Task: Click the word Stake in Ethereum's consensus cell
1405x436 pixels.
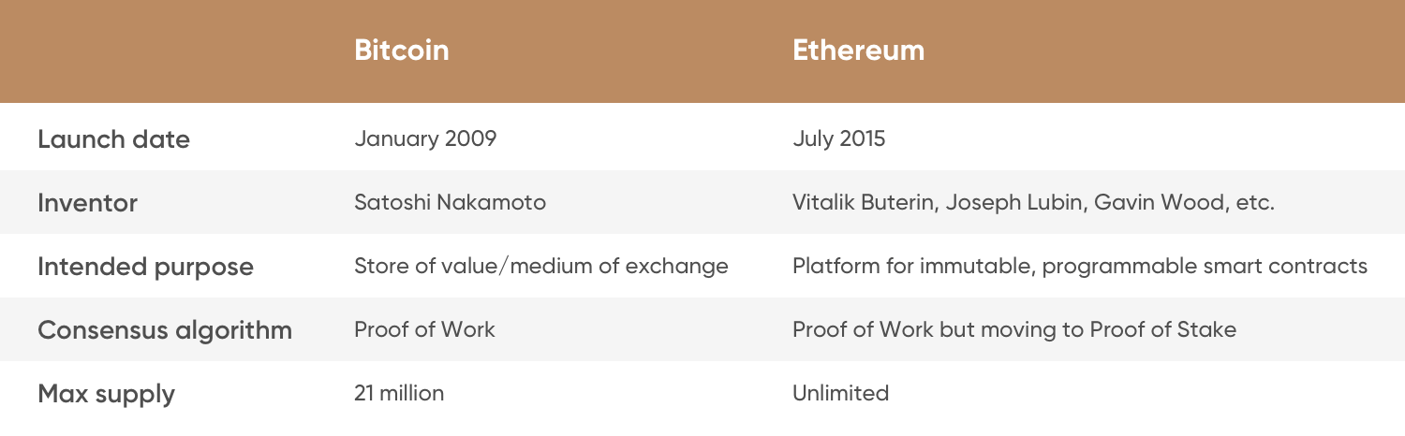Action: [1209, 329]
